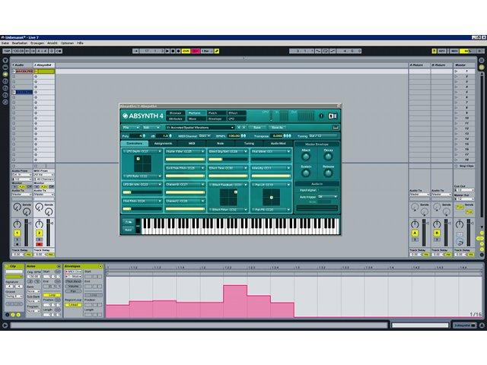487x365 pixels.
Task: Click the Absynth audio in/out icon
Action: [333, 116]
